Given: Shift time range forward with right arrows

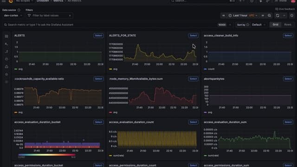Looking at the screenshot, I should (263, 15).
